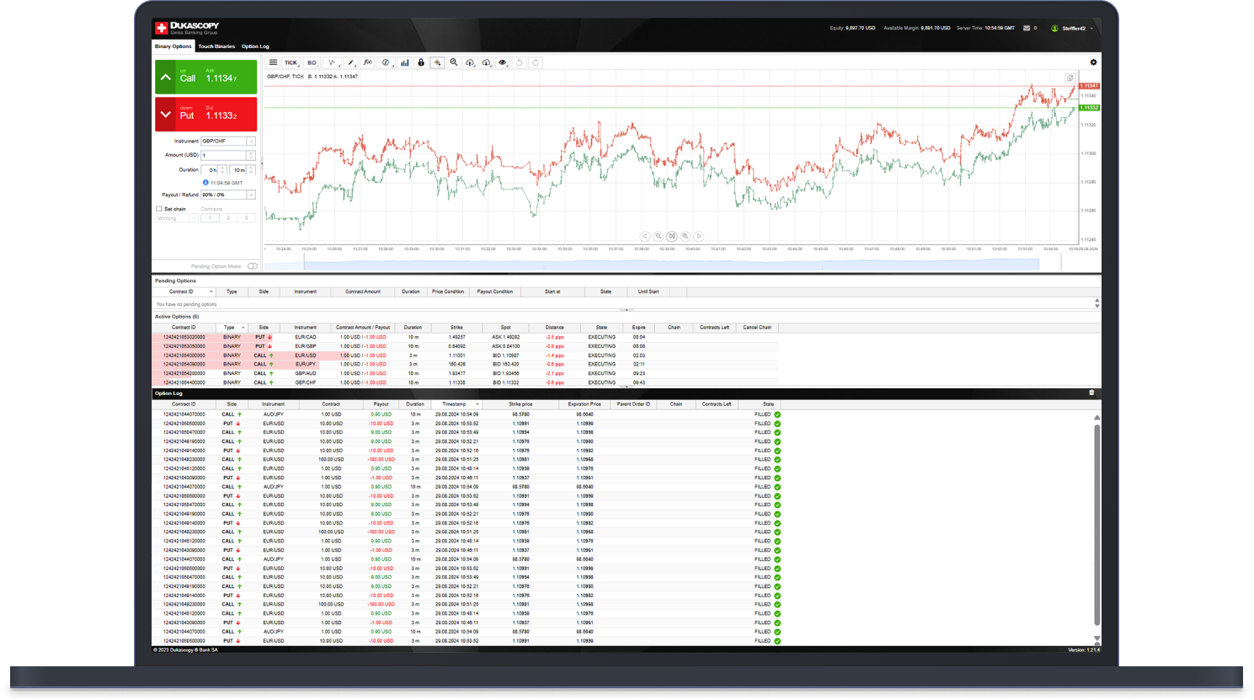1254x700 pixels.
Task: Toggle the Pending Option Mode switch
Action: click(x=253, y=266)
